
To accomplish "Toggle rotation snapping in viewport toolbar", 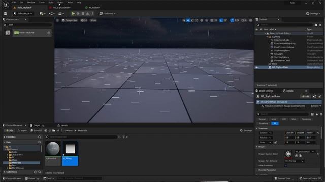I will coord(221,20).
